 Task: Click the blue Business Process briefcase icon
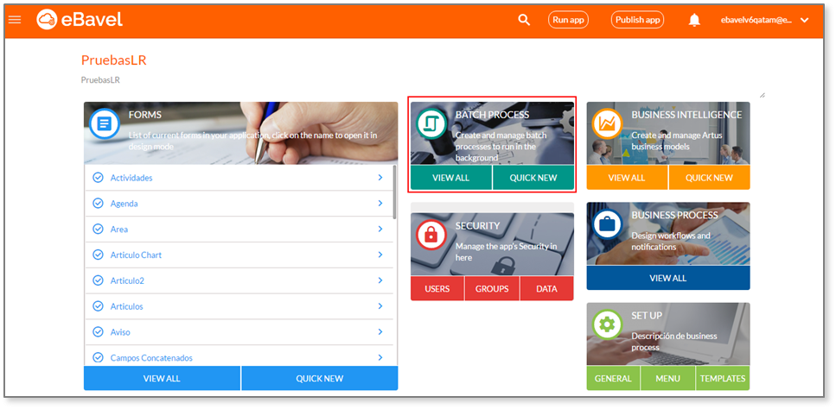coord(607,223)
